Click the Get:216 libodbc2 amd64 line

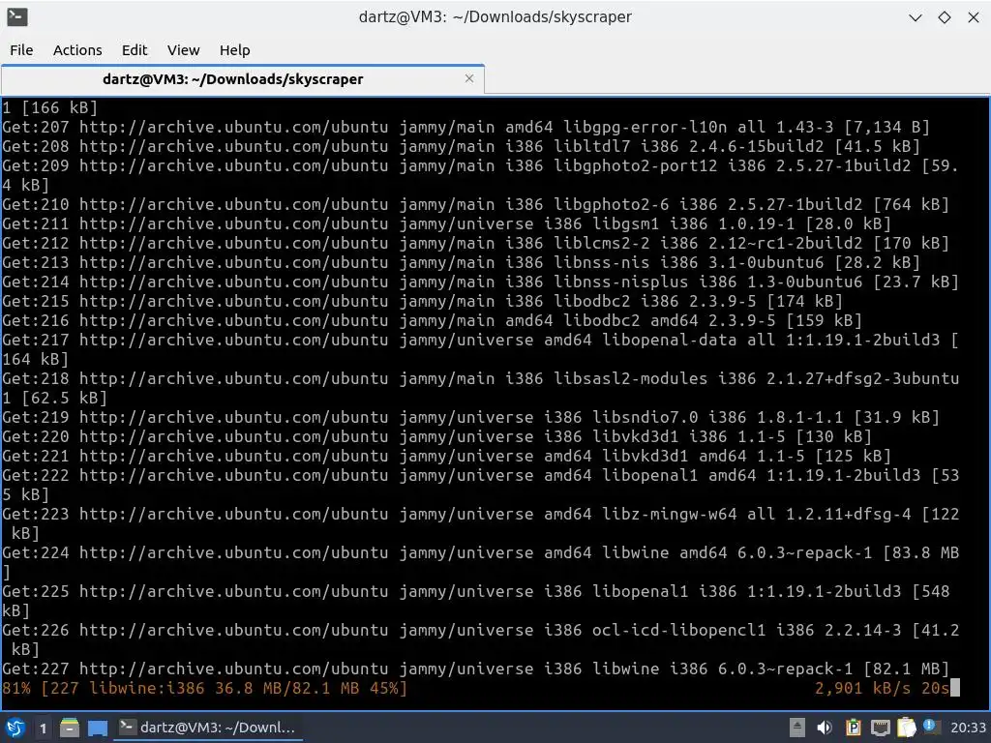(x=433, y=320)
